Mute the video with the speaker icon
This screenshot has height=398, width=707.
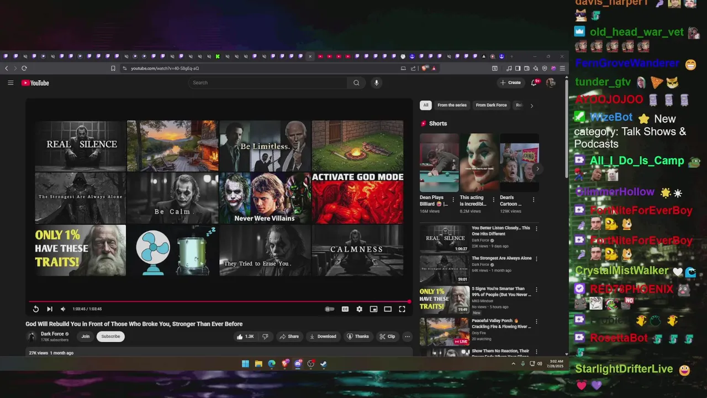[63, 309]
